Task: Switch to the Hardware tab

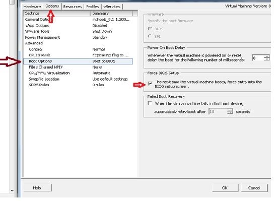Action: coord(32,7)
